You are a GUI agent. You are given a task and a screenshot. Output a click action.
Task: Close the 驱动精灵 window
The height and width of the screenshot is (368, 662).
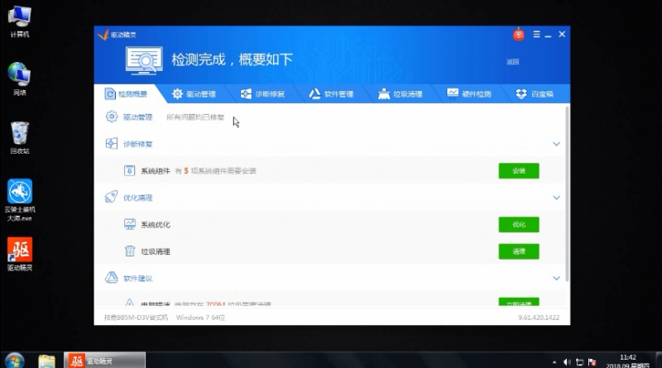click(x=562, y=34)
